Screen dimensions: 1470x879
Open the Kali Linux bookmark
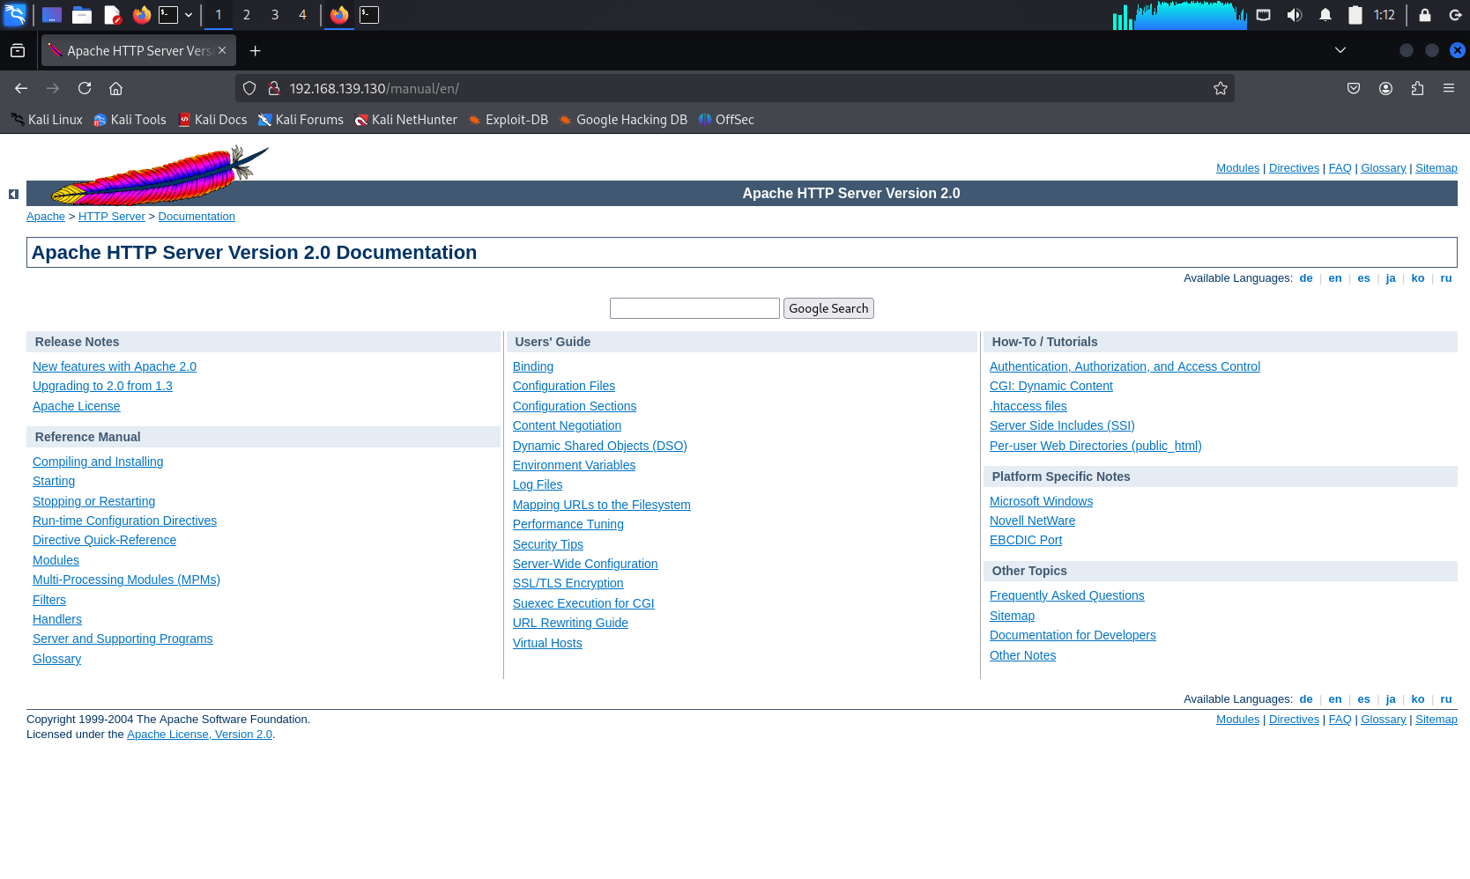(47, 120)
